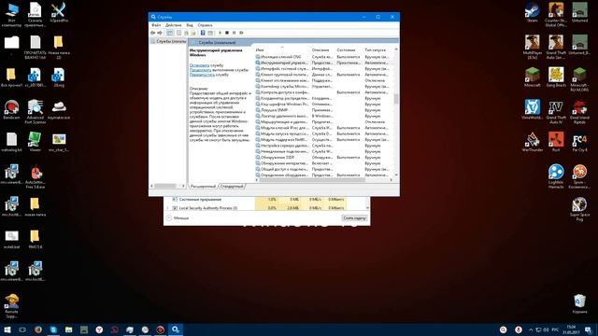Select Модуль поддержки NetBIOS service row
598x336 pixels.
click(324, 139)
